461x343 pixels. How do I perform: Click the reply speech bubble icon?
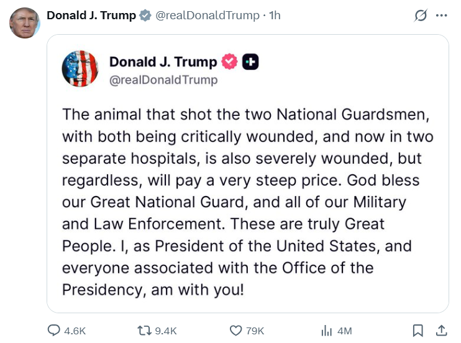[54, 331]
